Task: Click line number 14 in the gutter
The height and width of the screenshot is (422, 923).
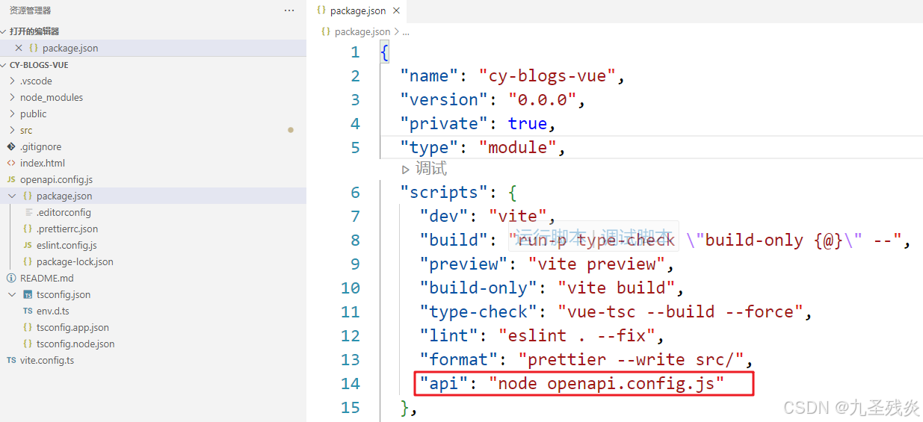Action: (351, 384)
